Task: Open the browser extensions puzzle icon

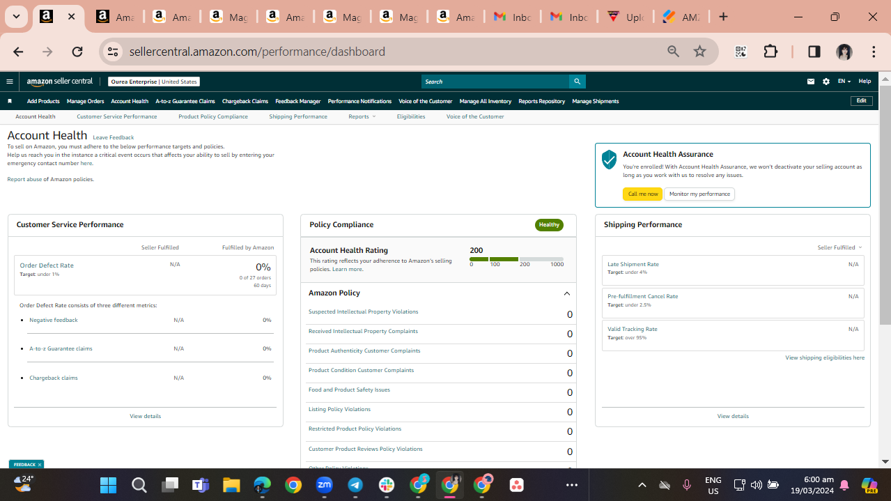Action: pyautogui.click(x=770, y=52)
